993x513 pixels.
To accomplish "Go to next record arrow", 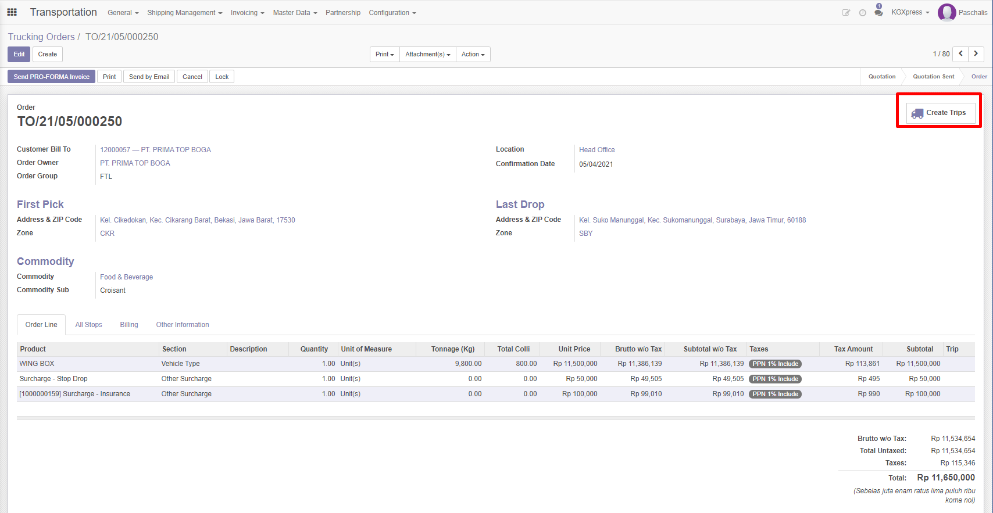I will pos(976,53).
